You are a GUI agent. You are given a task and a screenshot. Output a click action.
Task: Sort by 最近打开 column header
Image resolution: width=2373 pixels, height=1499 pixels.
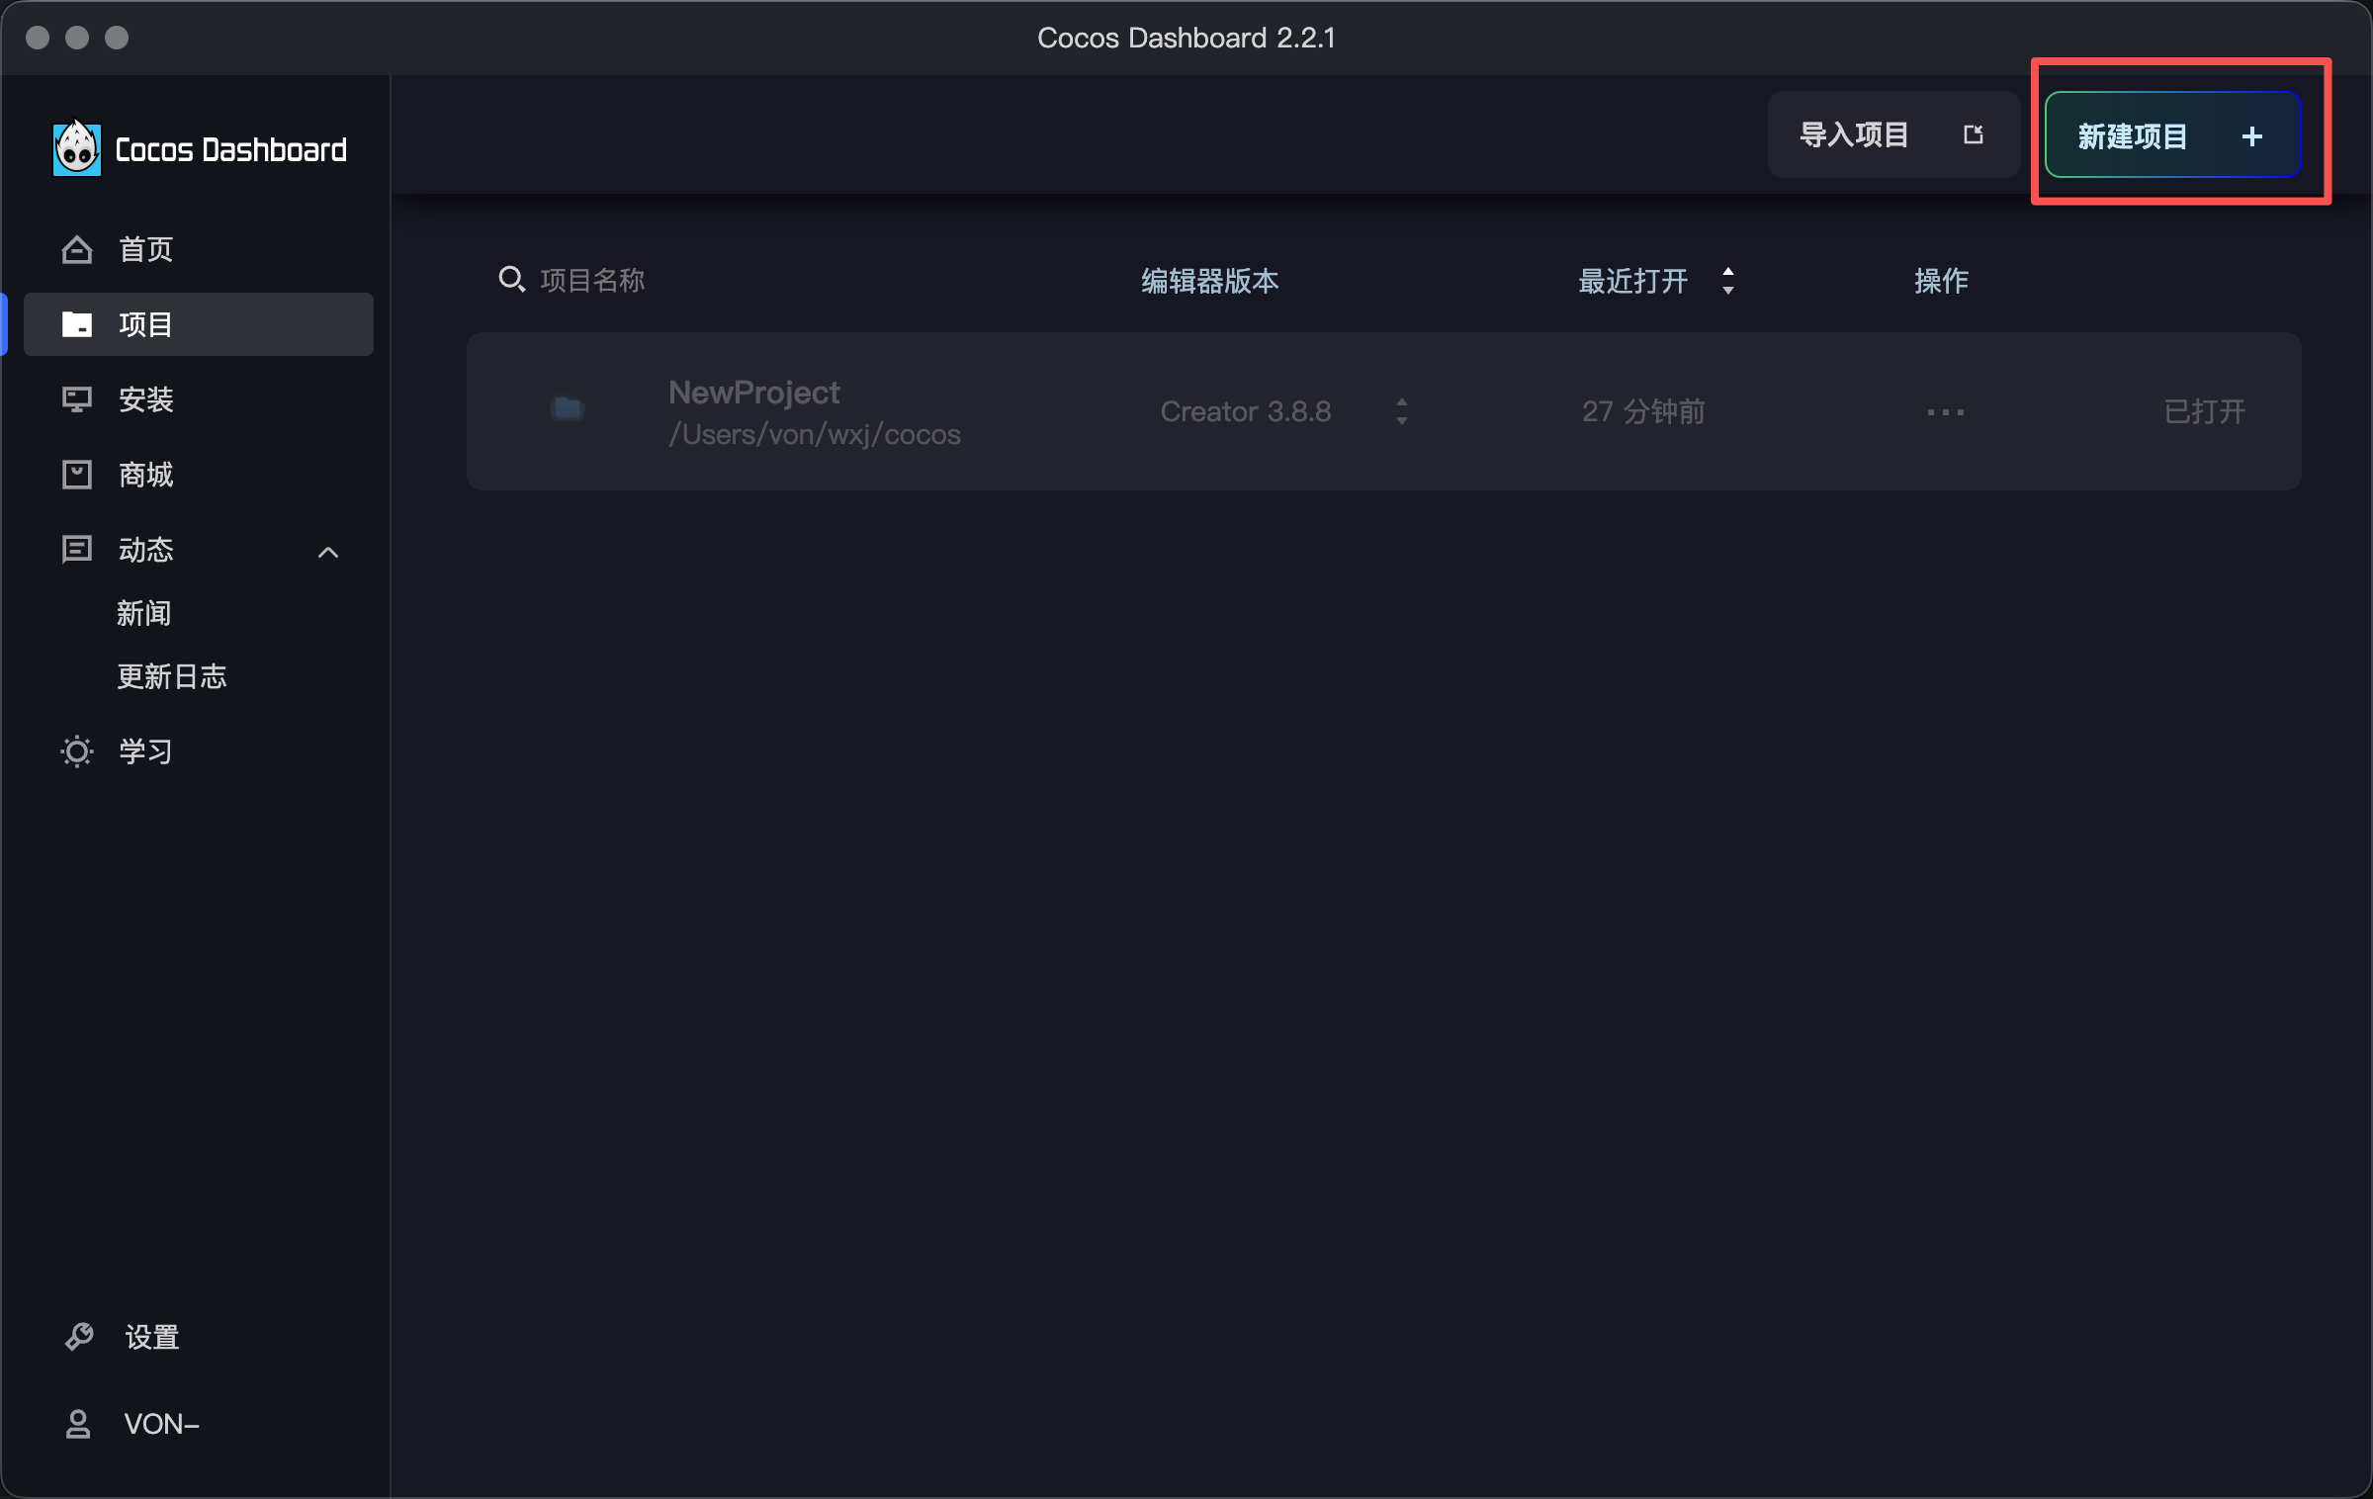pos(1633,281)
